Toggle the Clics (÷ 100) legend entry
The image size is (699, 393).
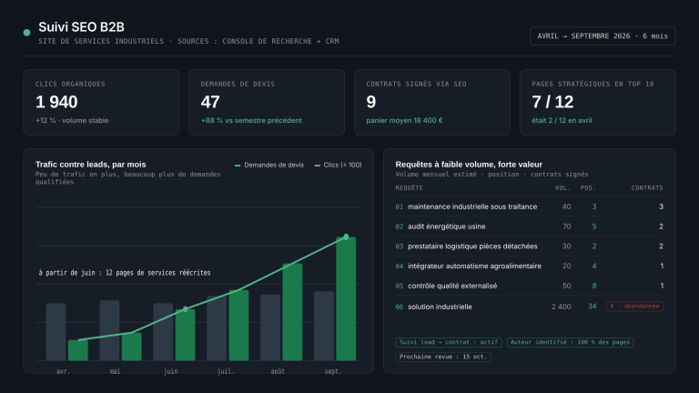pyautogui.click(x=338, y=165)
